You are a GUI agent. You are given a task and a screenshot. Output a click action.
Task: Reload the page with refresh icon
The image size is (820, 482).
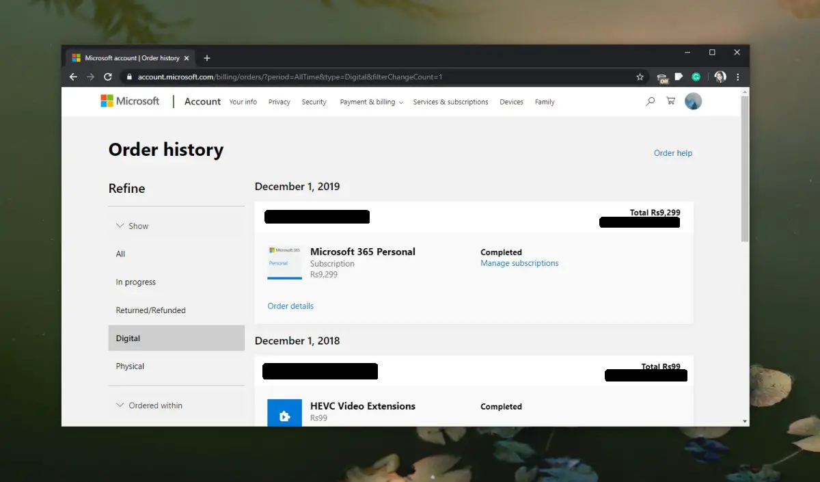[108, 77]
